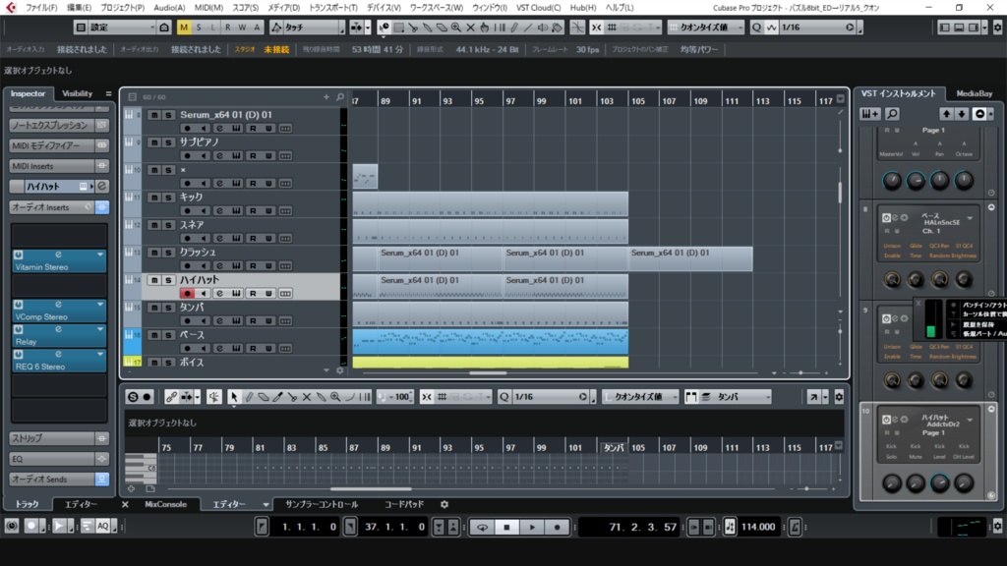Open the トランスポート(T) menu
Viewport: 1007px width, 566px height.
point(333,8)
